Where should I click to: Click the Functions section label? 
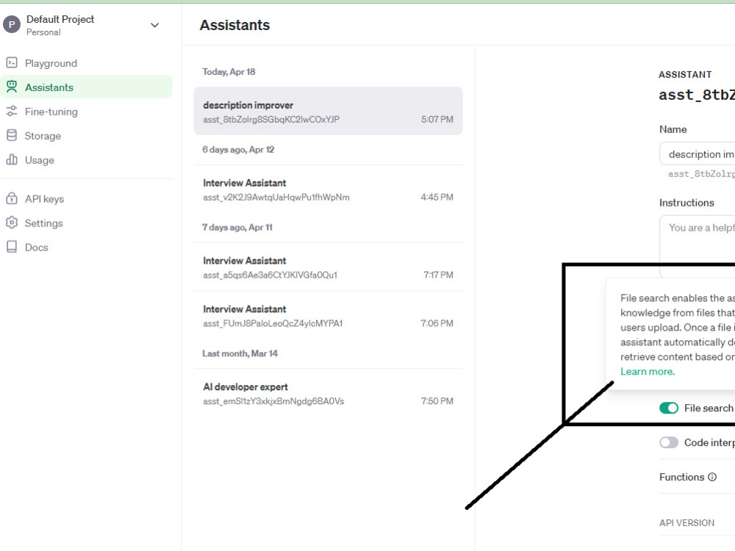pos(681,477)
